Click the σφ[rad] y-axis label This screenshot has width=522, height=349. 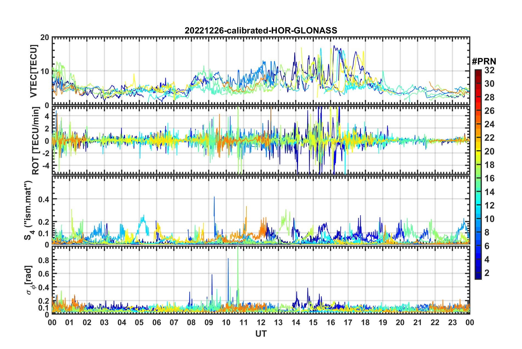29,280
